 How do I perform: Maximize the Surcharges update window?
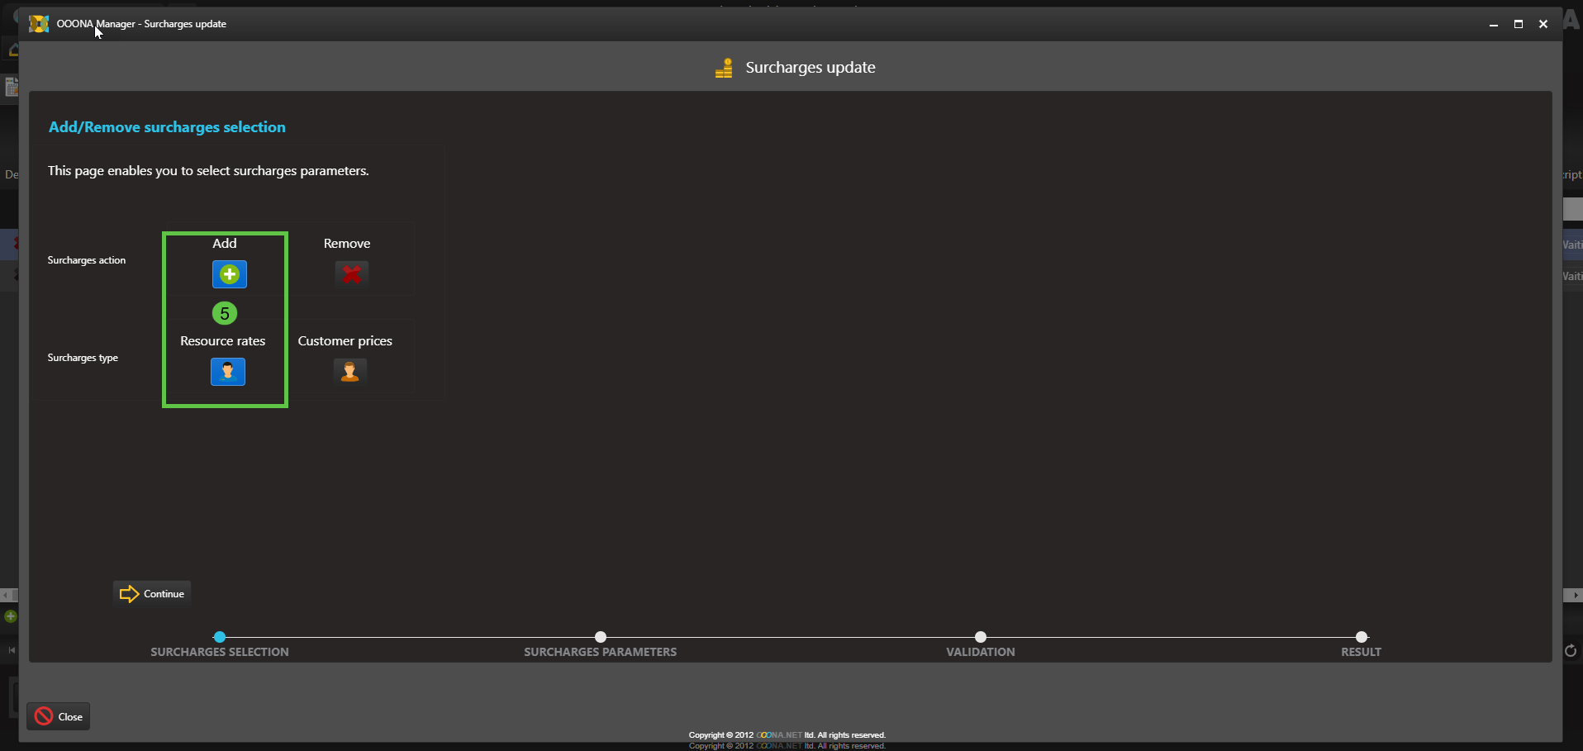pos(1518,25)
